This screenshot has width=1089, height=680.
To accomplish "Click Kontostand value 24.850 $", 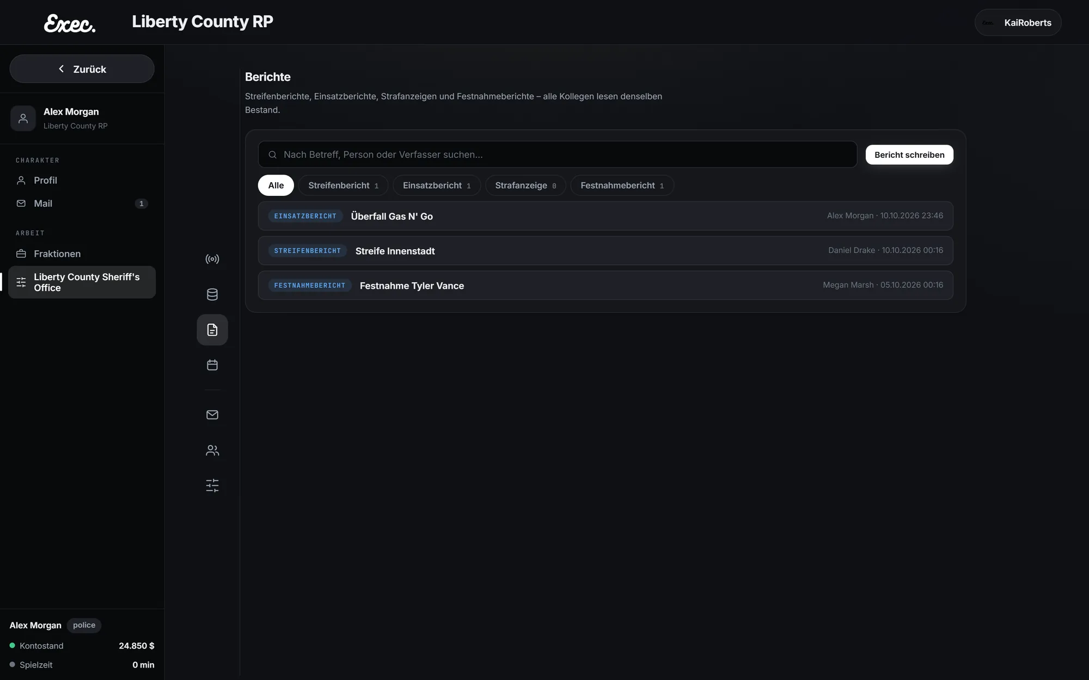I will [137, 646].
